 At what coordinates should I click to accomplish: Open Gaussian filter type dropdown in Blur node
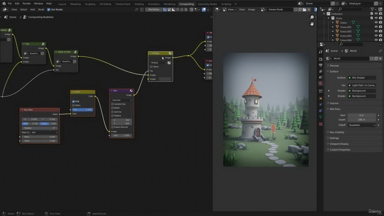(x=121, y=100)
